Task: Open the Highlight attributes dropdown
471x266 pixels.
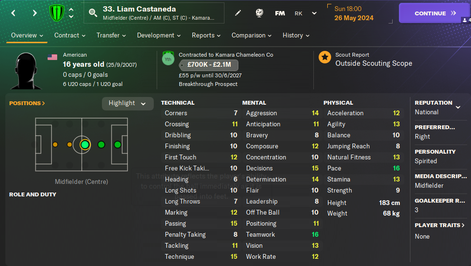Action: (127, 103)
